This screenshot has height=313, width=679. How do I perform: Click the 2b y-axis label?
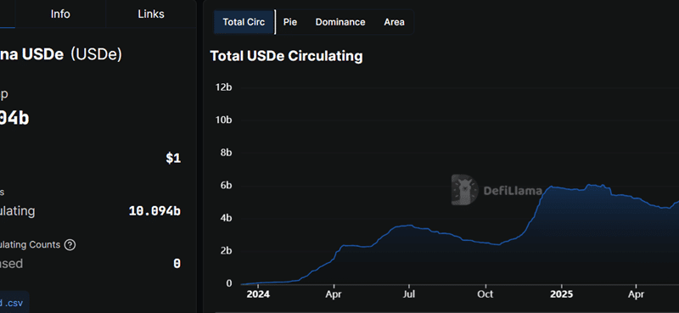[226, 251]
